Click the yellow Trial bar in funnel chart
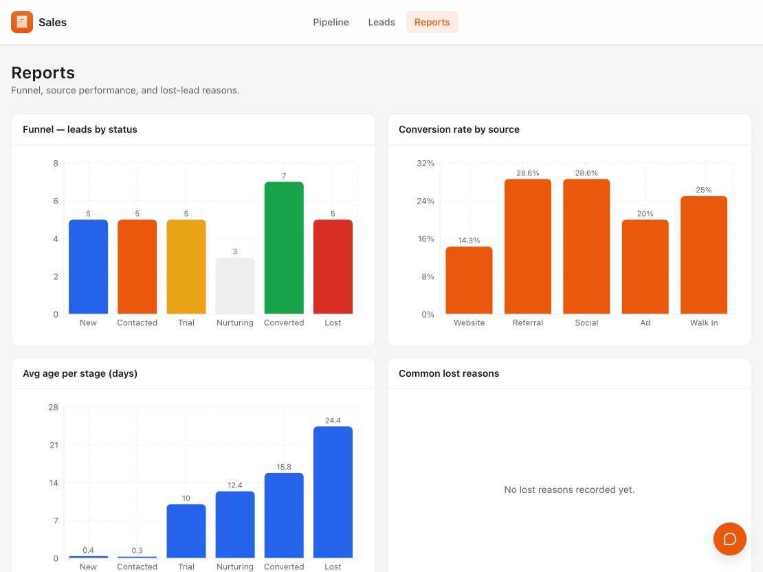 tap(186, 267)
